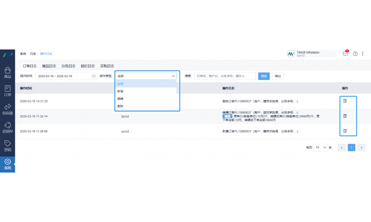Viewport: 371px width, 222px height.
Task: Select the 新增 operation type option
Action: [120, 91]
